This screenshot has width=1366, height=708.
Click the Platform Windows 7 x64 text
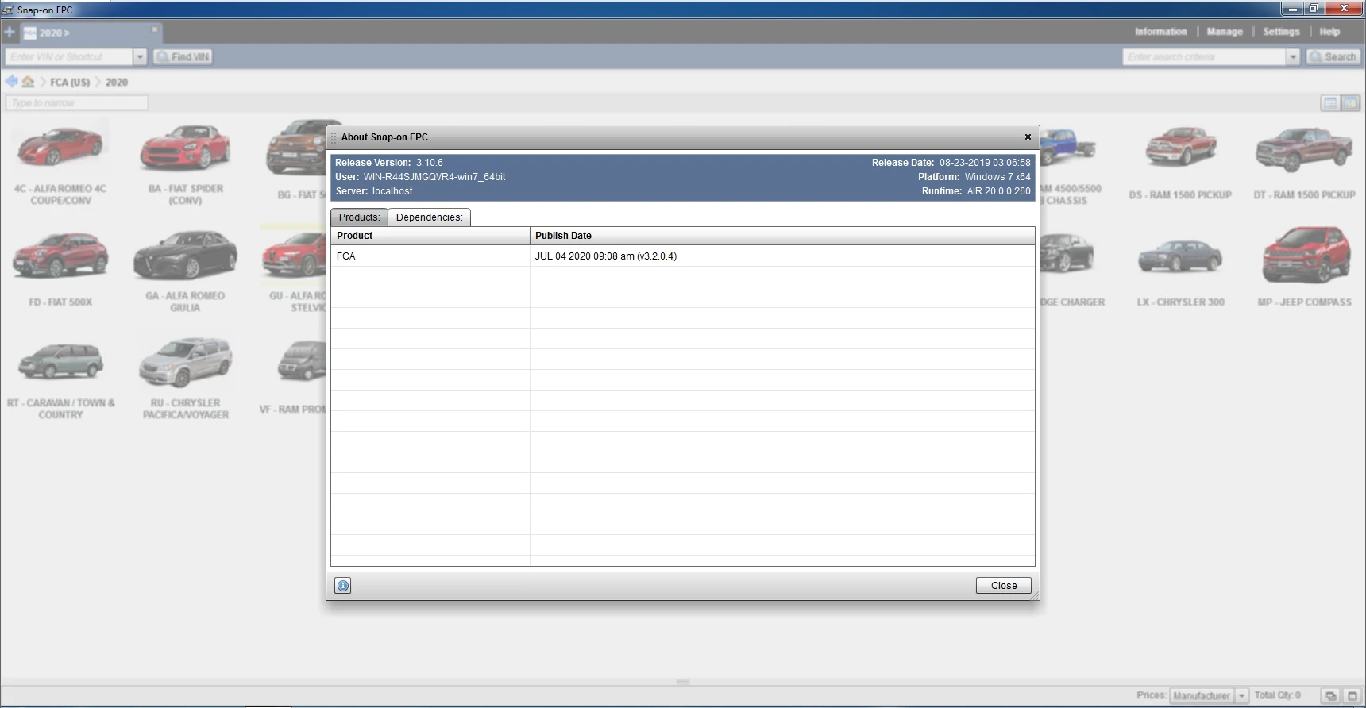(x=974, y=177)
